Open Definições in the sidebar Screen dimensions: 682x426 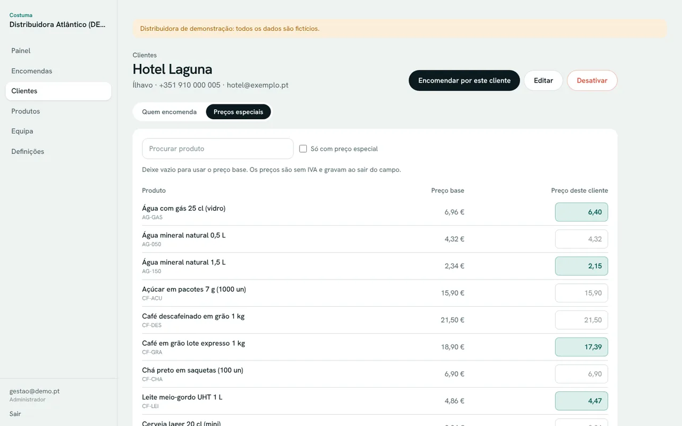pos(59,151)
